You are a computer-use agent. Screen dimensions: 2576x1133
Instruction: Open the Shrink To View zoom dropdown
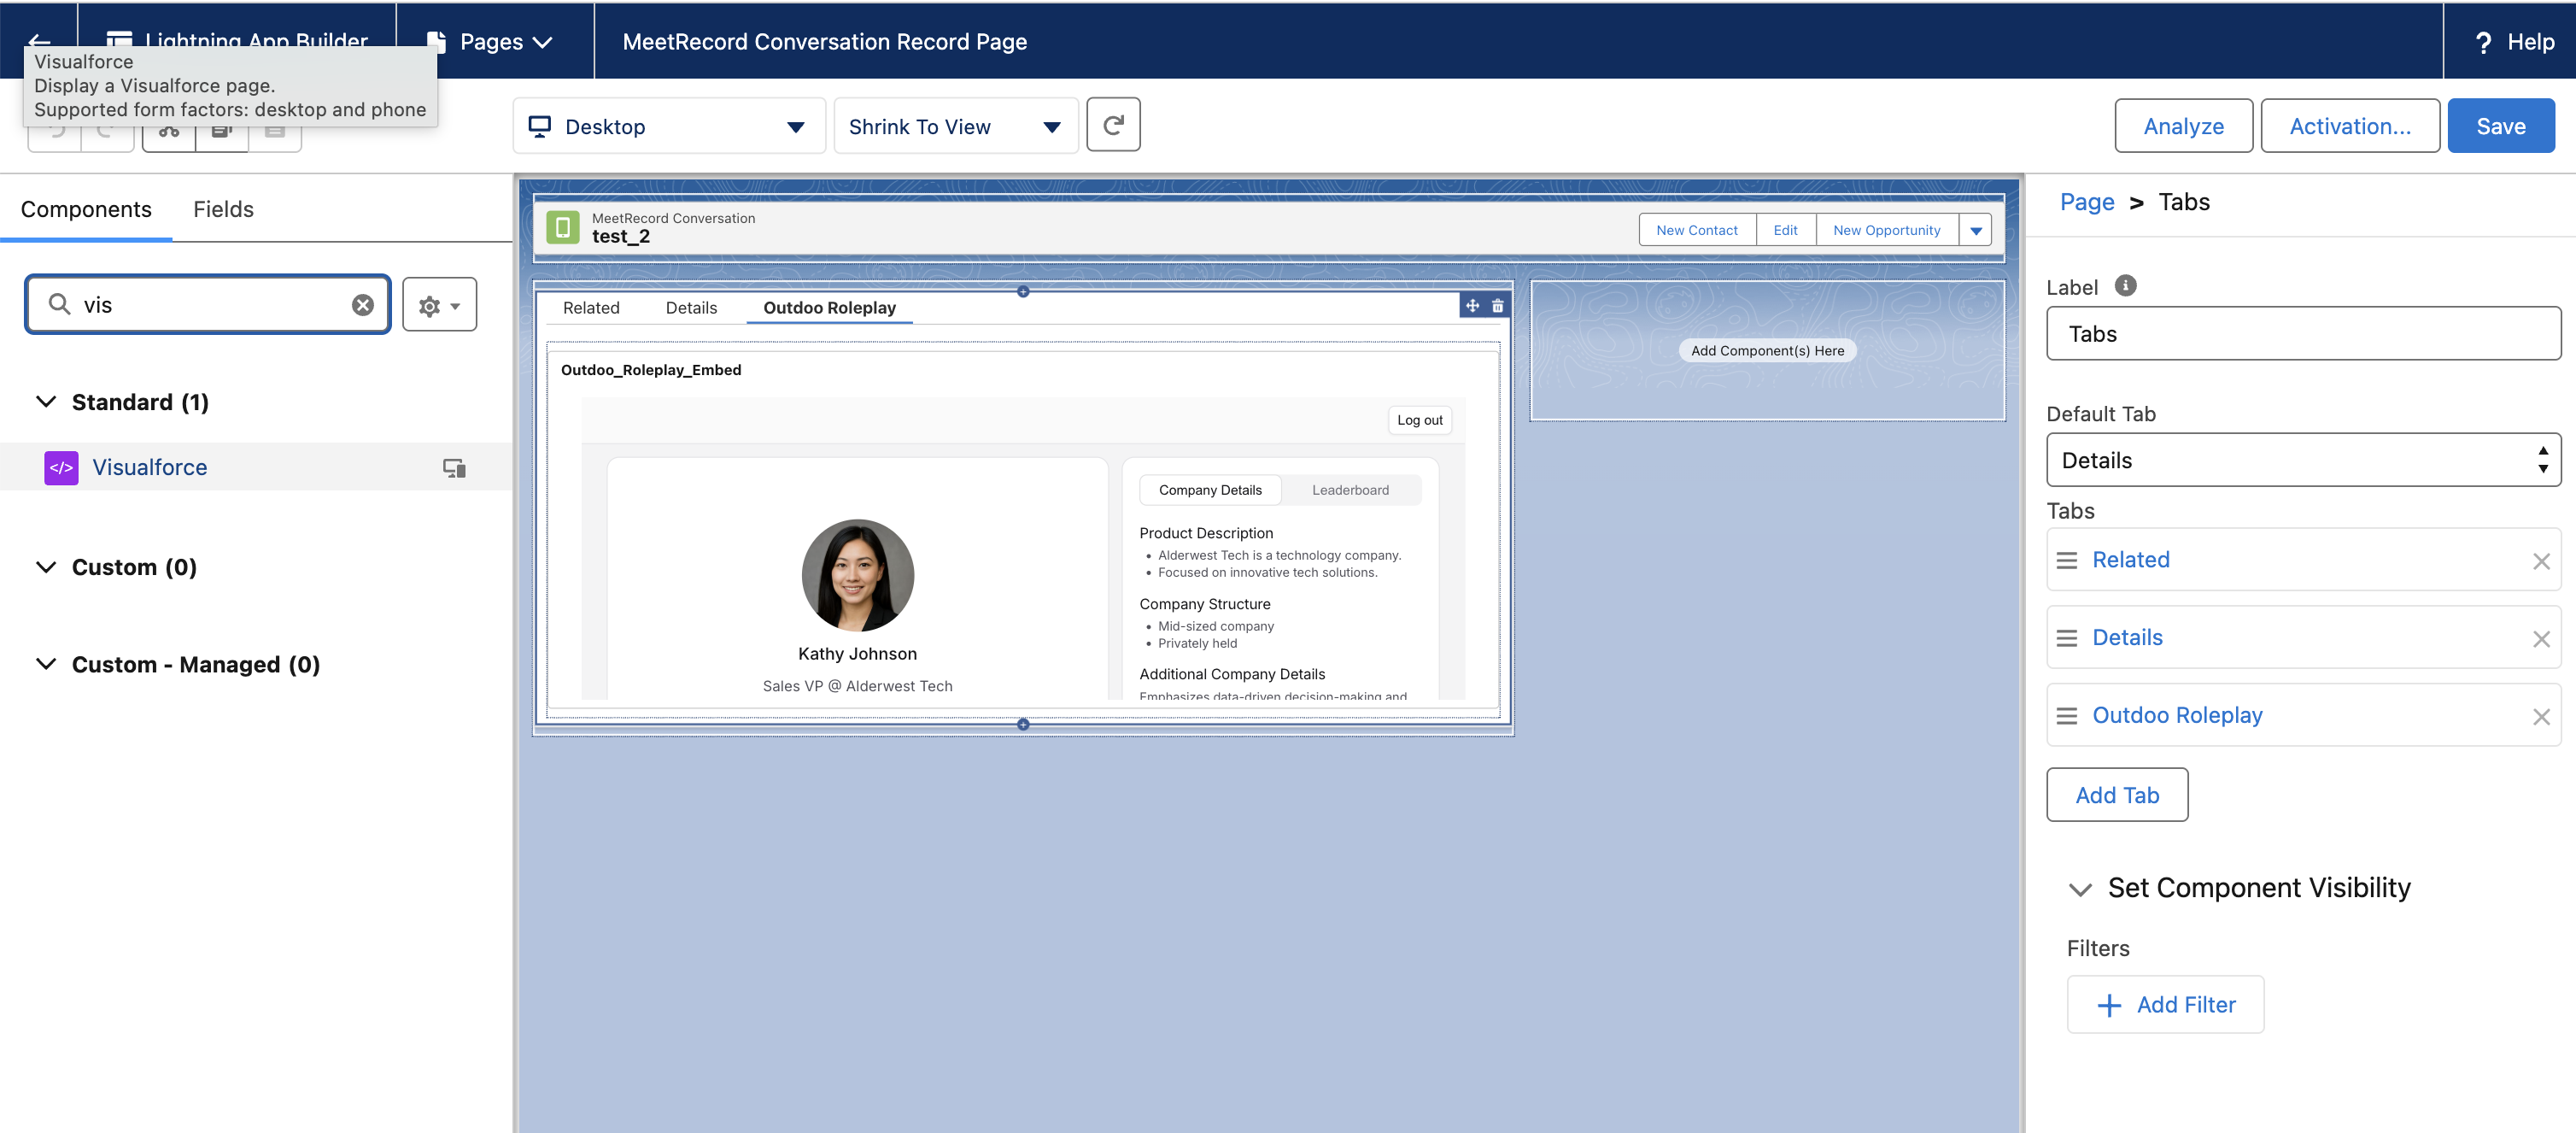(955, 126)
